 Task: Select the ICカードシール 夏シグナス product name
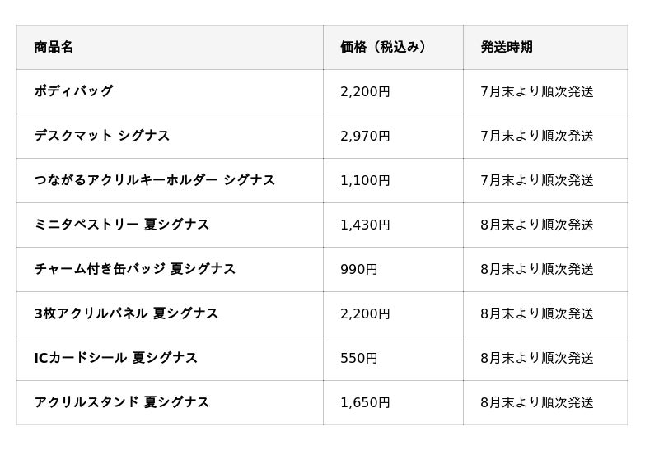click(116, 358)
